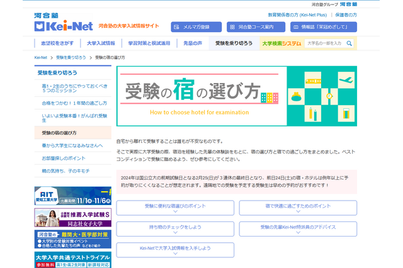Screen dimensions: 403x268
Task: Open the 学習対策と模試活用 menu
Action: coord(149,43)
